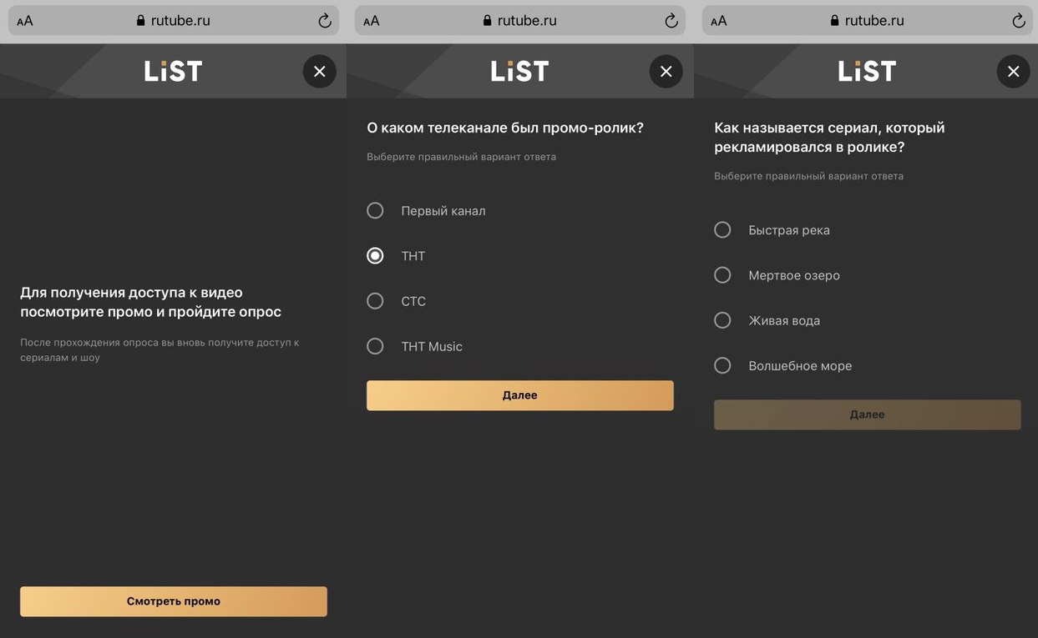Tap the reader view 'AA' icon in the middle screen
This screenshot has width=1038, height=638.
click(372, 21)
